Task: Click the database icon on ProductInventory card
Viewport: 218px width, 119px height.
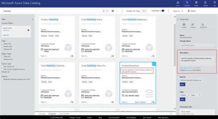Action: click(x=149, y=94)
